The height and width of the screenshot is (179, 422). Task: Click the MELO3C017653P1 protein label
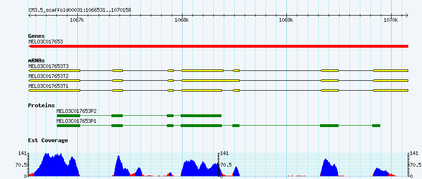tap(76, 121)
